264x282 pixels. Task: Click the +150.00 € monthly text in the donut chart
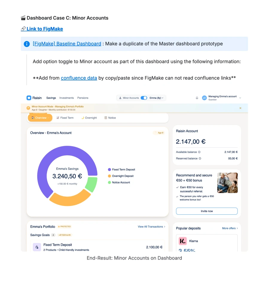[x=67, y=184]
